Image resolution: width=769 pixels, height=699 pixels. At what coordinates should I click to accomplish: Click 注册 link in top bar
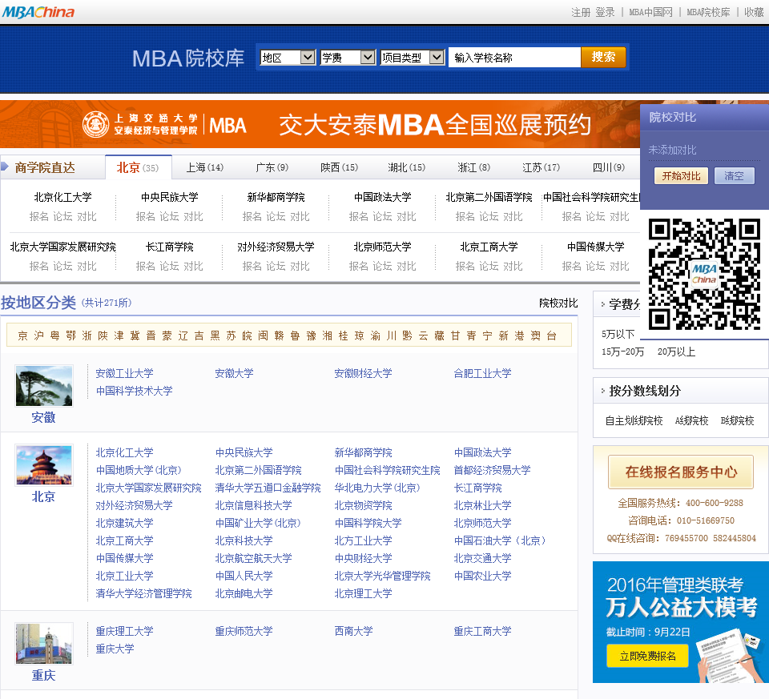point(581,12)
